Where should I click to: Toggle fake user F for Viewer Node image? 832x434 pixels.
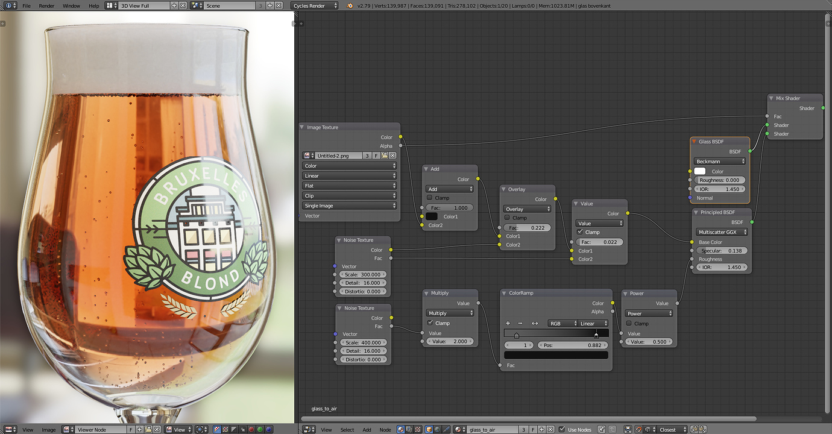130,429
